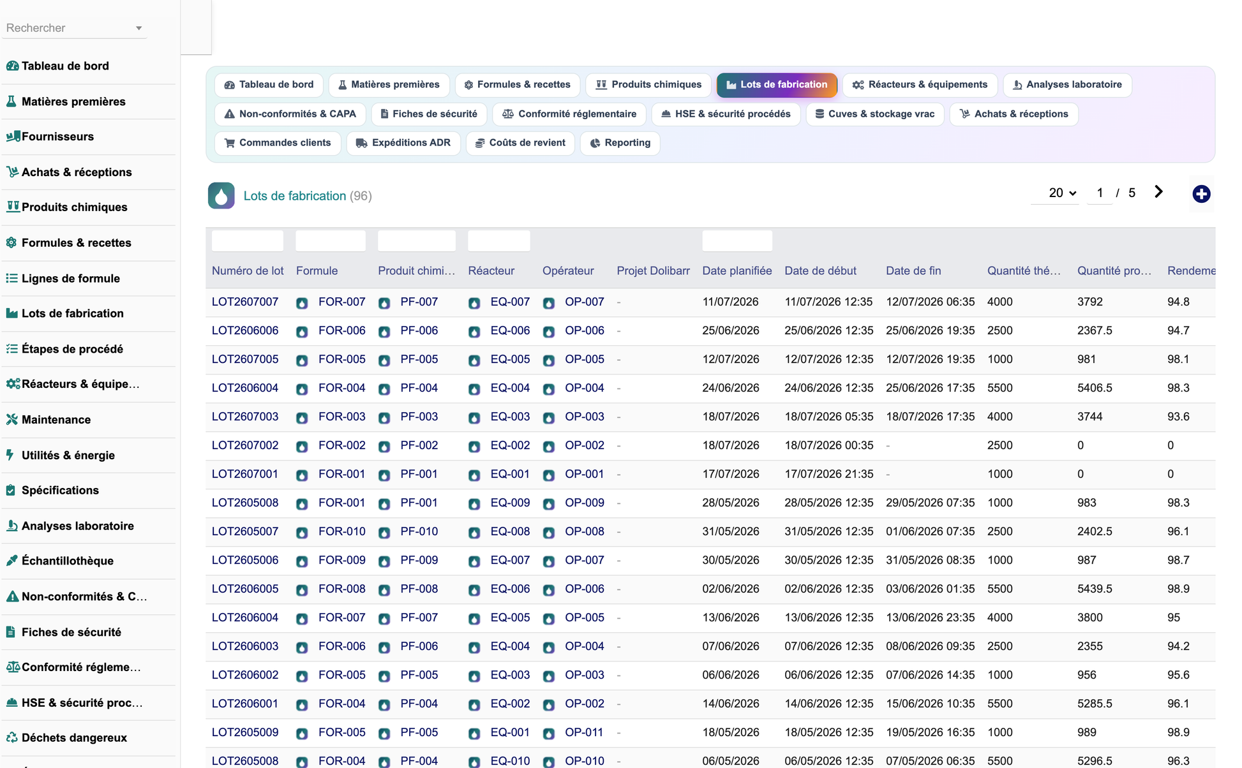The width and height of the screenshot is (1242, 768).
Task: Select the Produits chimiques tab
Action: pos(648,85)
